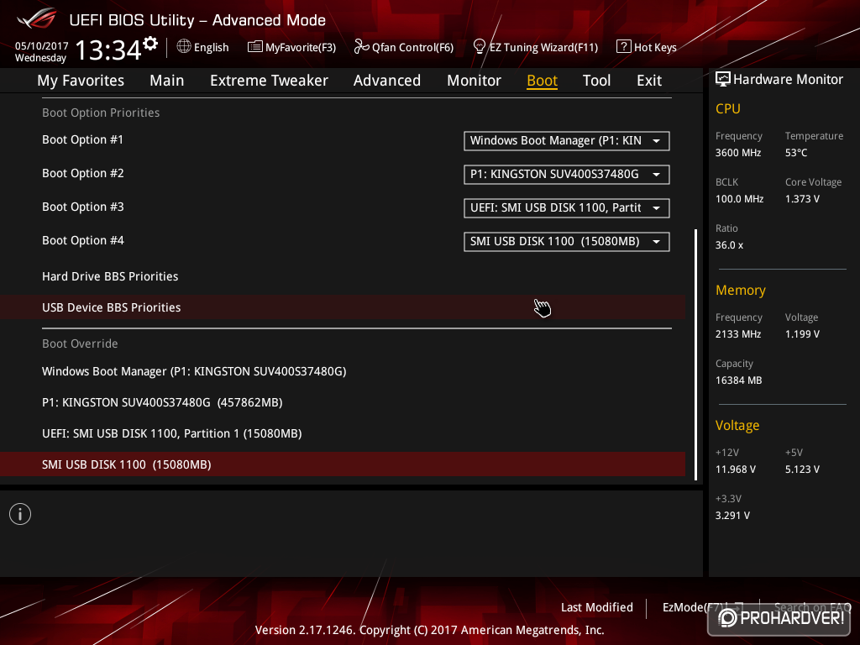Click the +5V reading 5.123 V
This screenshot has height=645, width=860.
802,469
